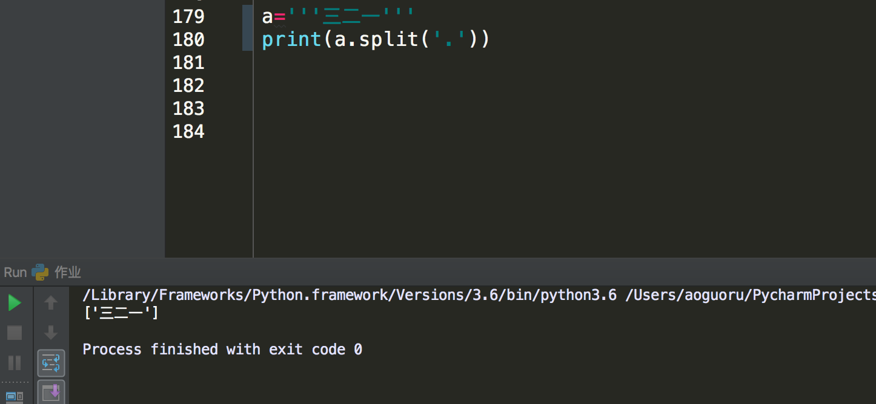876x404 pixels.
Task: Toggle scroll to end of output
Action: tap(51, 392)
